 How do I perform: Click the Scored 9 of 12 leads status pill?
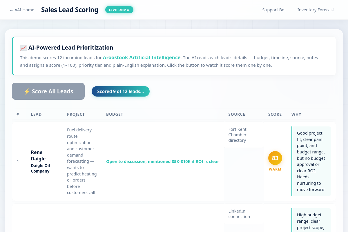click(121, 91)
